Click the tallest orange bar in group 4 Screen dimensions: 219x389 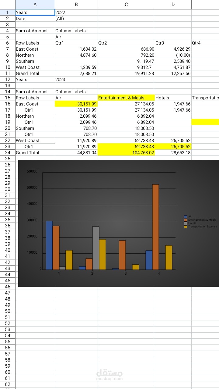tap(155, 227)
